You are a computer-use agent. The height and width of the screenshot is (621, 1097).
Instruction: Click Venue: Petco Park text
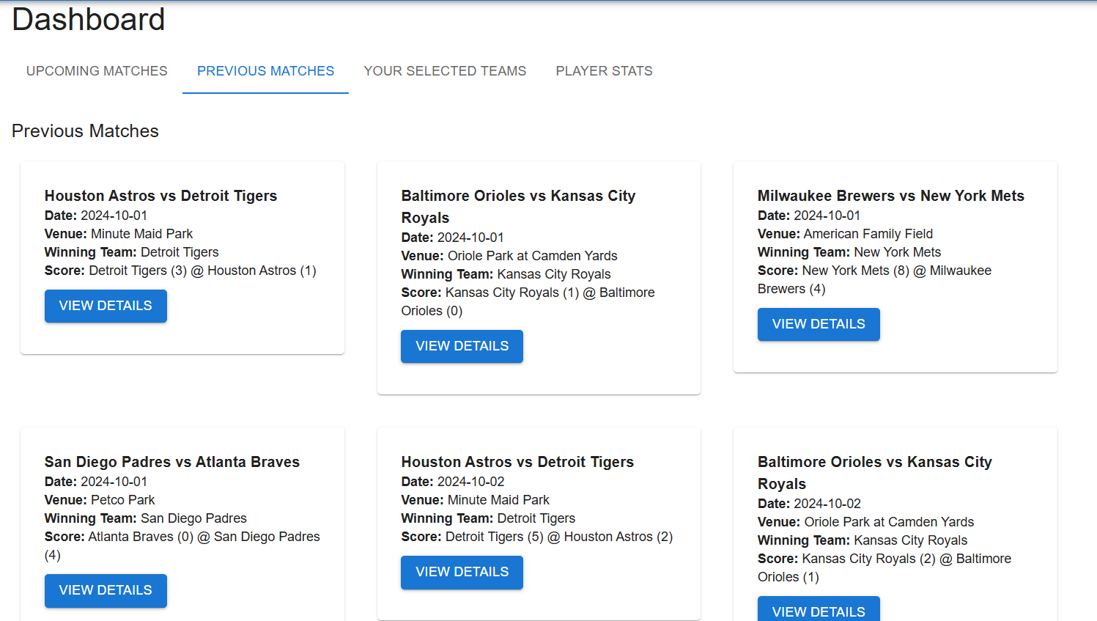(x=100, y=500)
